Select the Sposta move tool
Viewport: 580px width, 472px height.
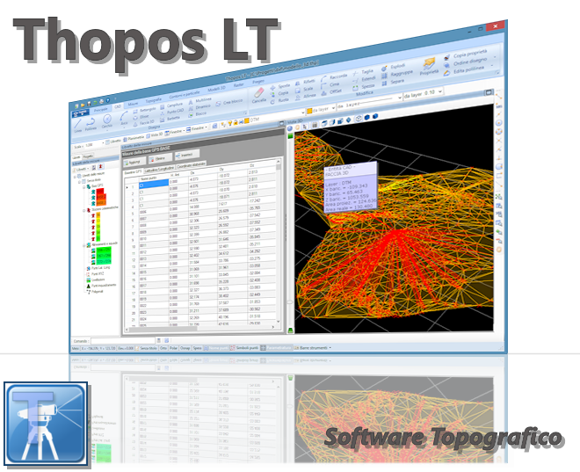[280, 86]
